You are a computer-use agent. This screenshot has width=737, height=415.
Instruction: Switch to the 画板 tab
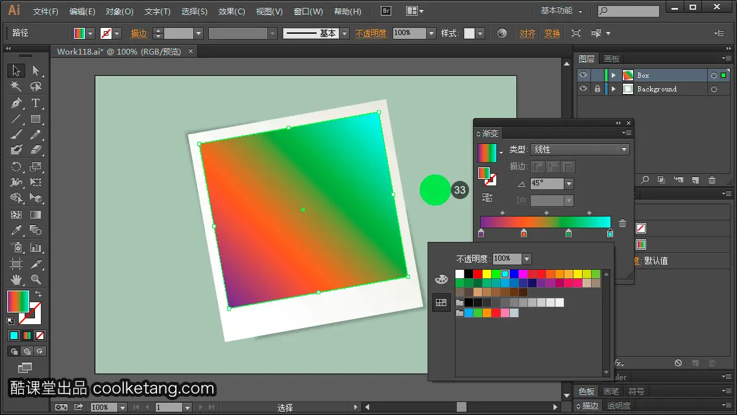[612, 59]
